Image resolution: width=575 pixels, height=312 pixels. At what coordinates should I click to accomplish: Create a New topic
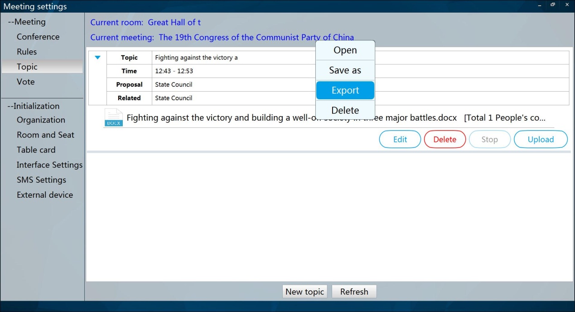coord(305,292)
